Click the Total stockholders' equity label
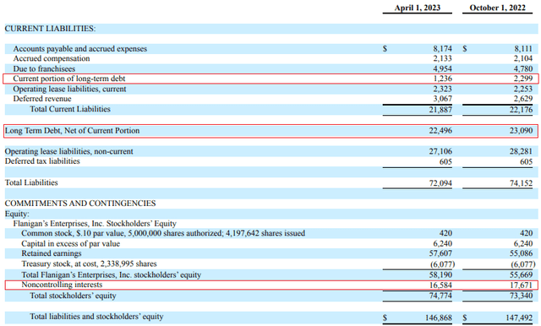 coord(73,296)
